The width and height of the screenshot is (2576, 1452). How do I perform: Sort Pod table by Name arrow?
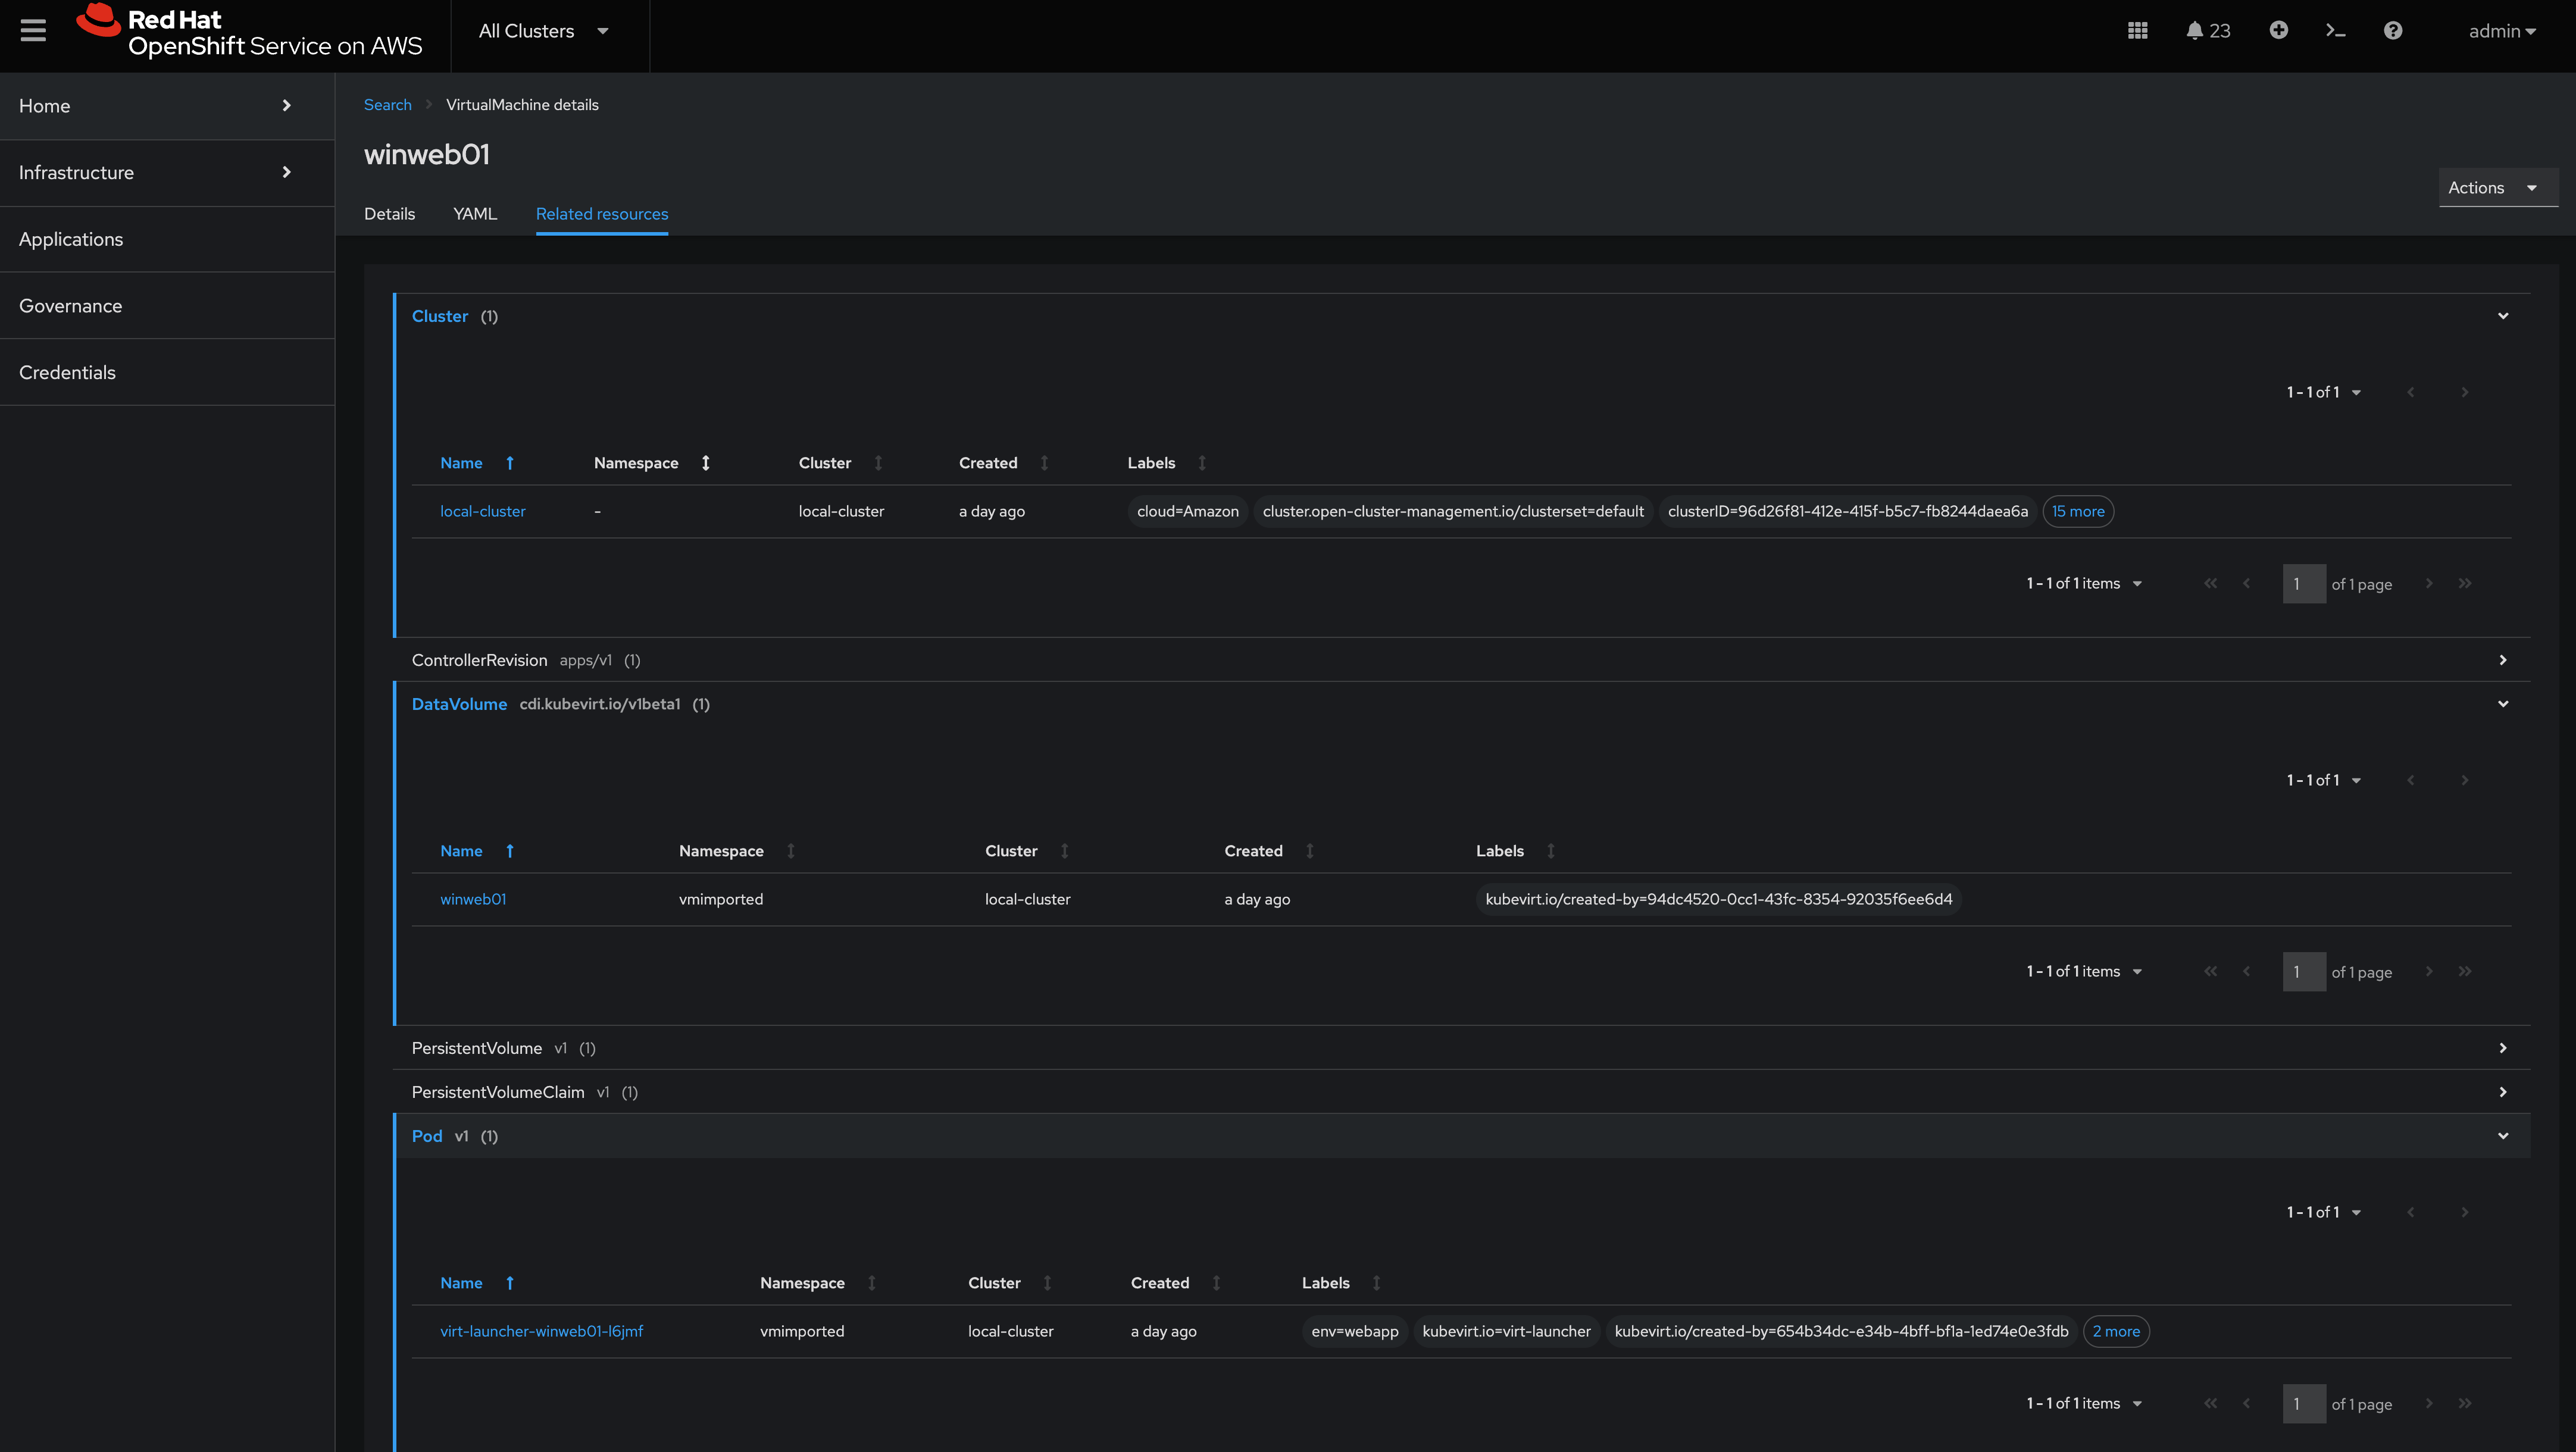click(x=510, y=1283)
